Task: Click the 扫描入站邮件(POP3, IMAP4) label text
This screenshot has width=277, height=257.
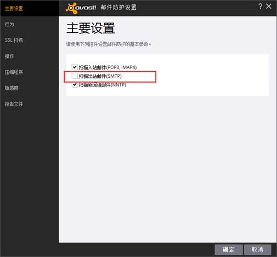Action: (108, 67)
